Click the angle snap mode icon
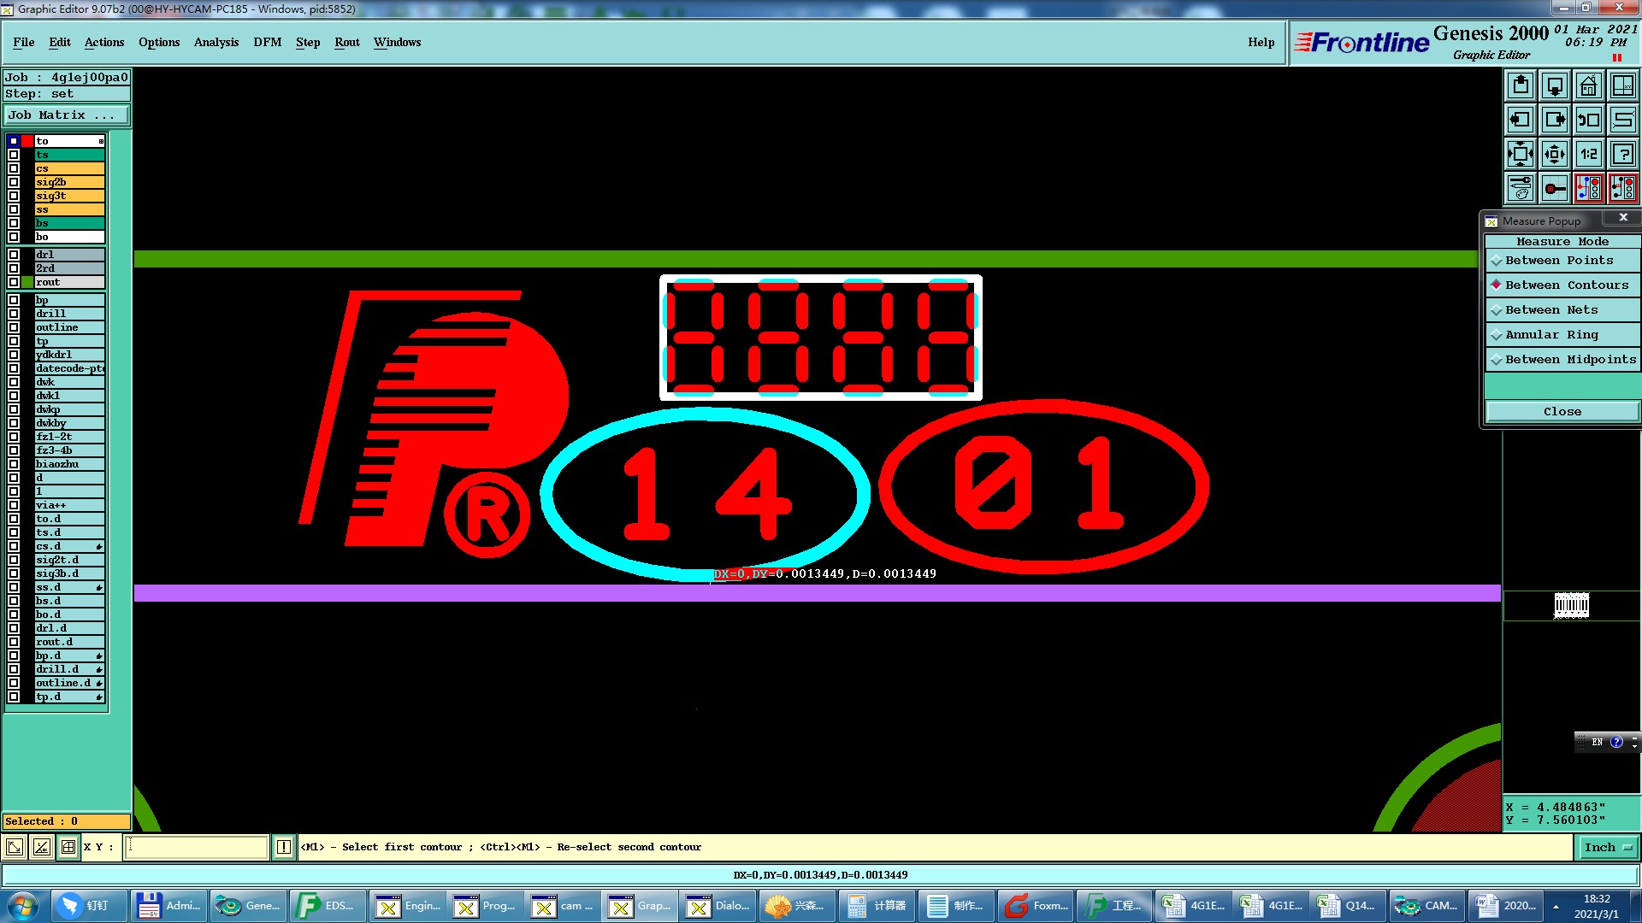Screen dimensions: 1642x923 (x=41, y=847)
